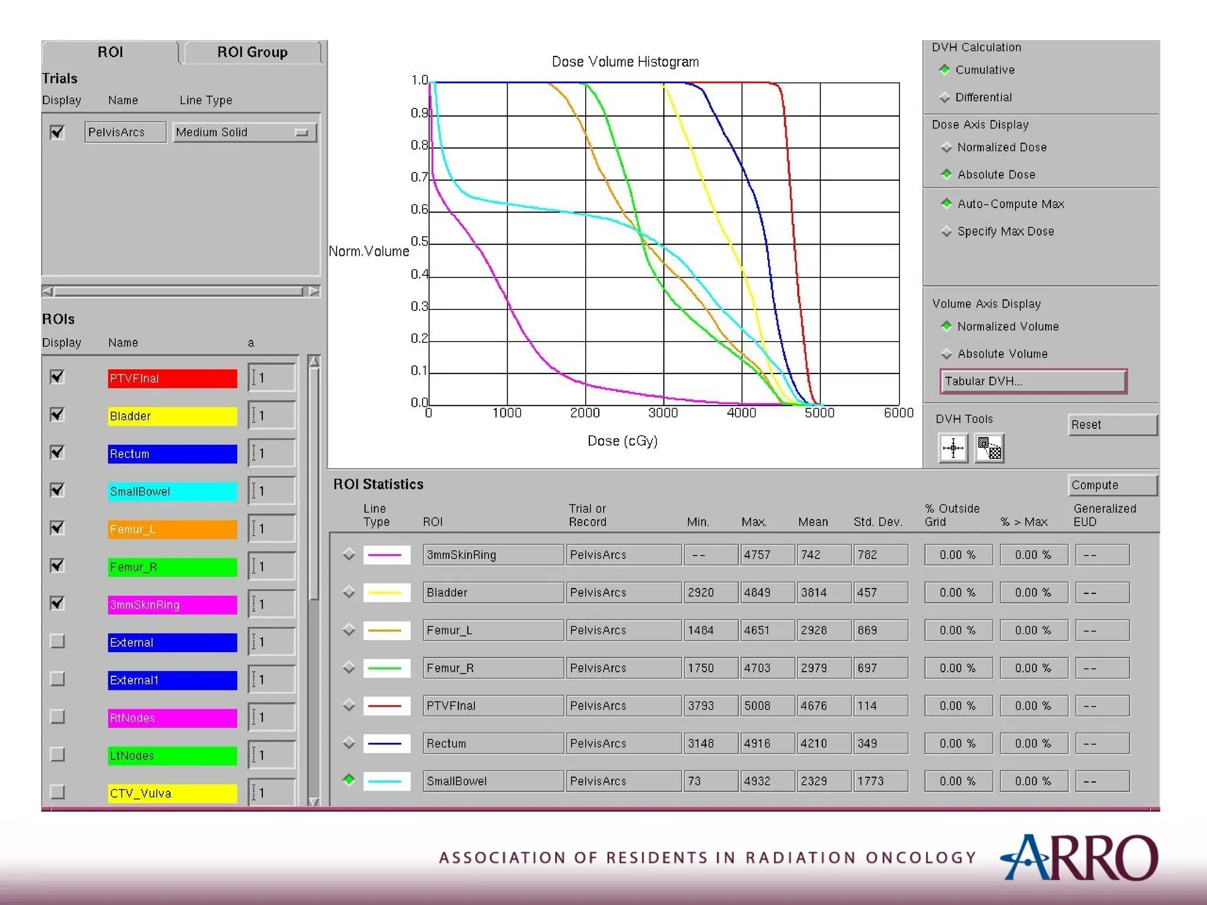Select Specify Max Dose option

(947, 232)
